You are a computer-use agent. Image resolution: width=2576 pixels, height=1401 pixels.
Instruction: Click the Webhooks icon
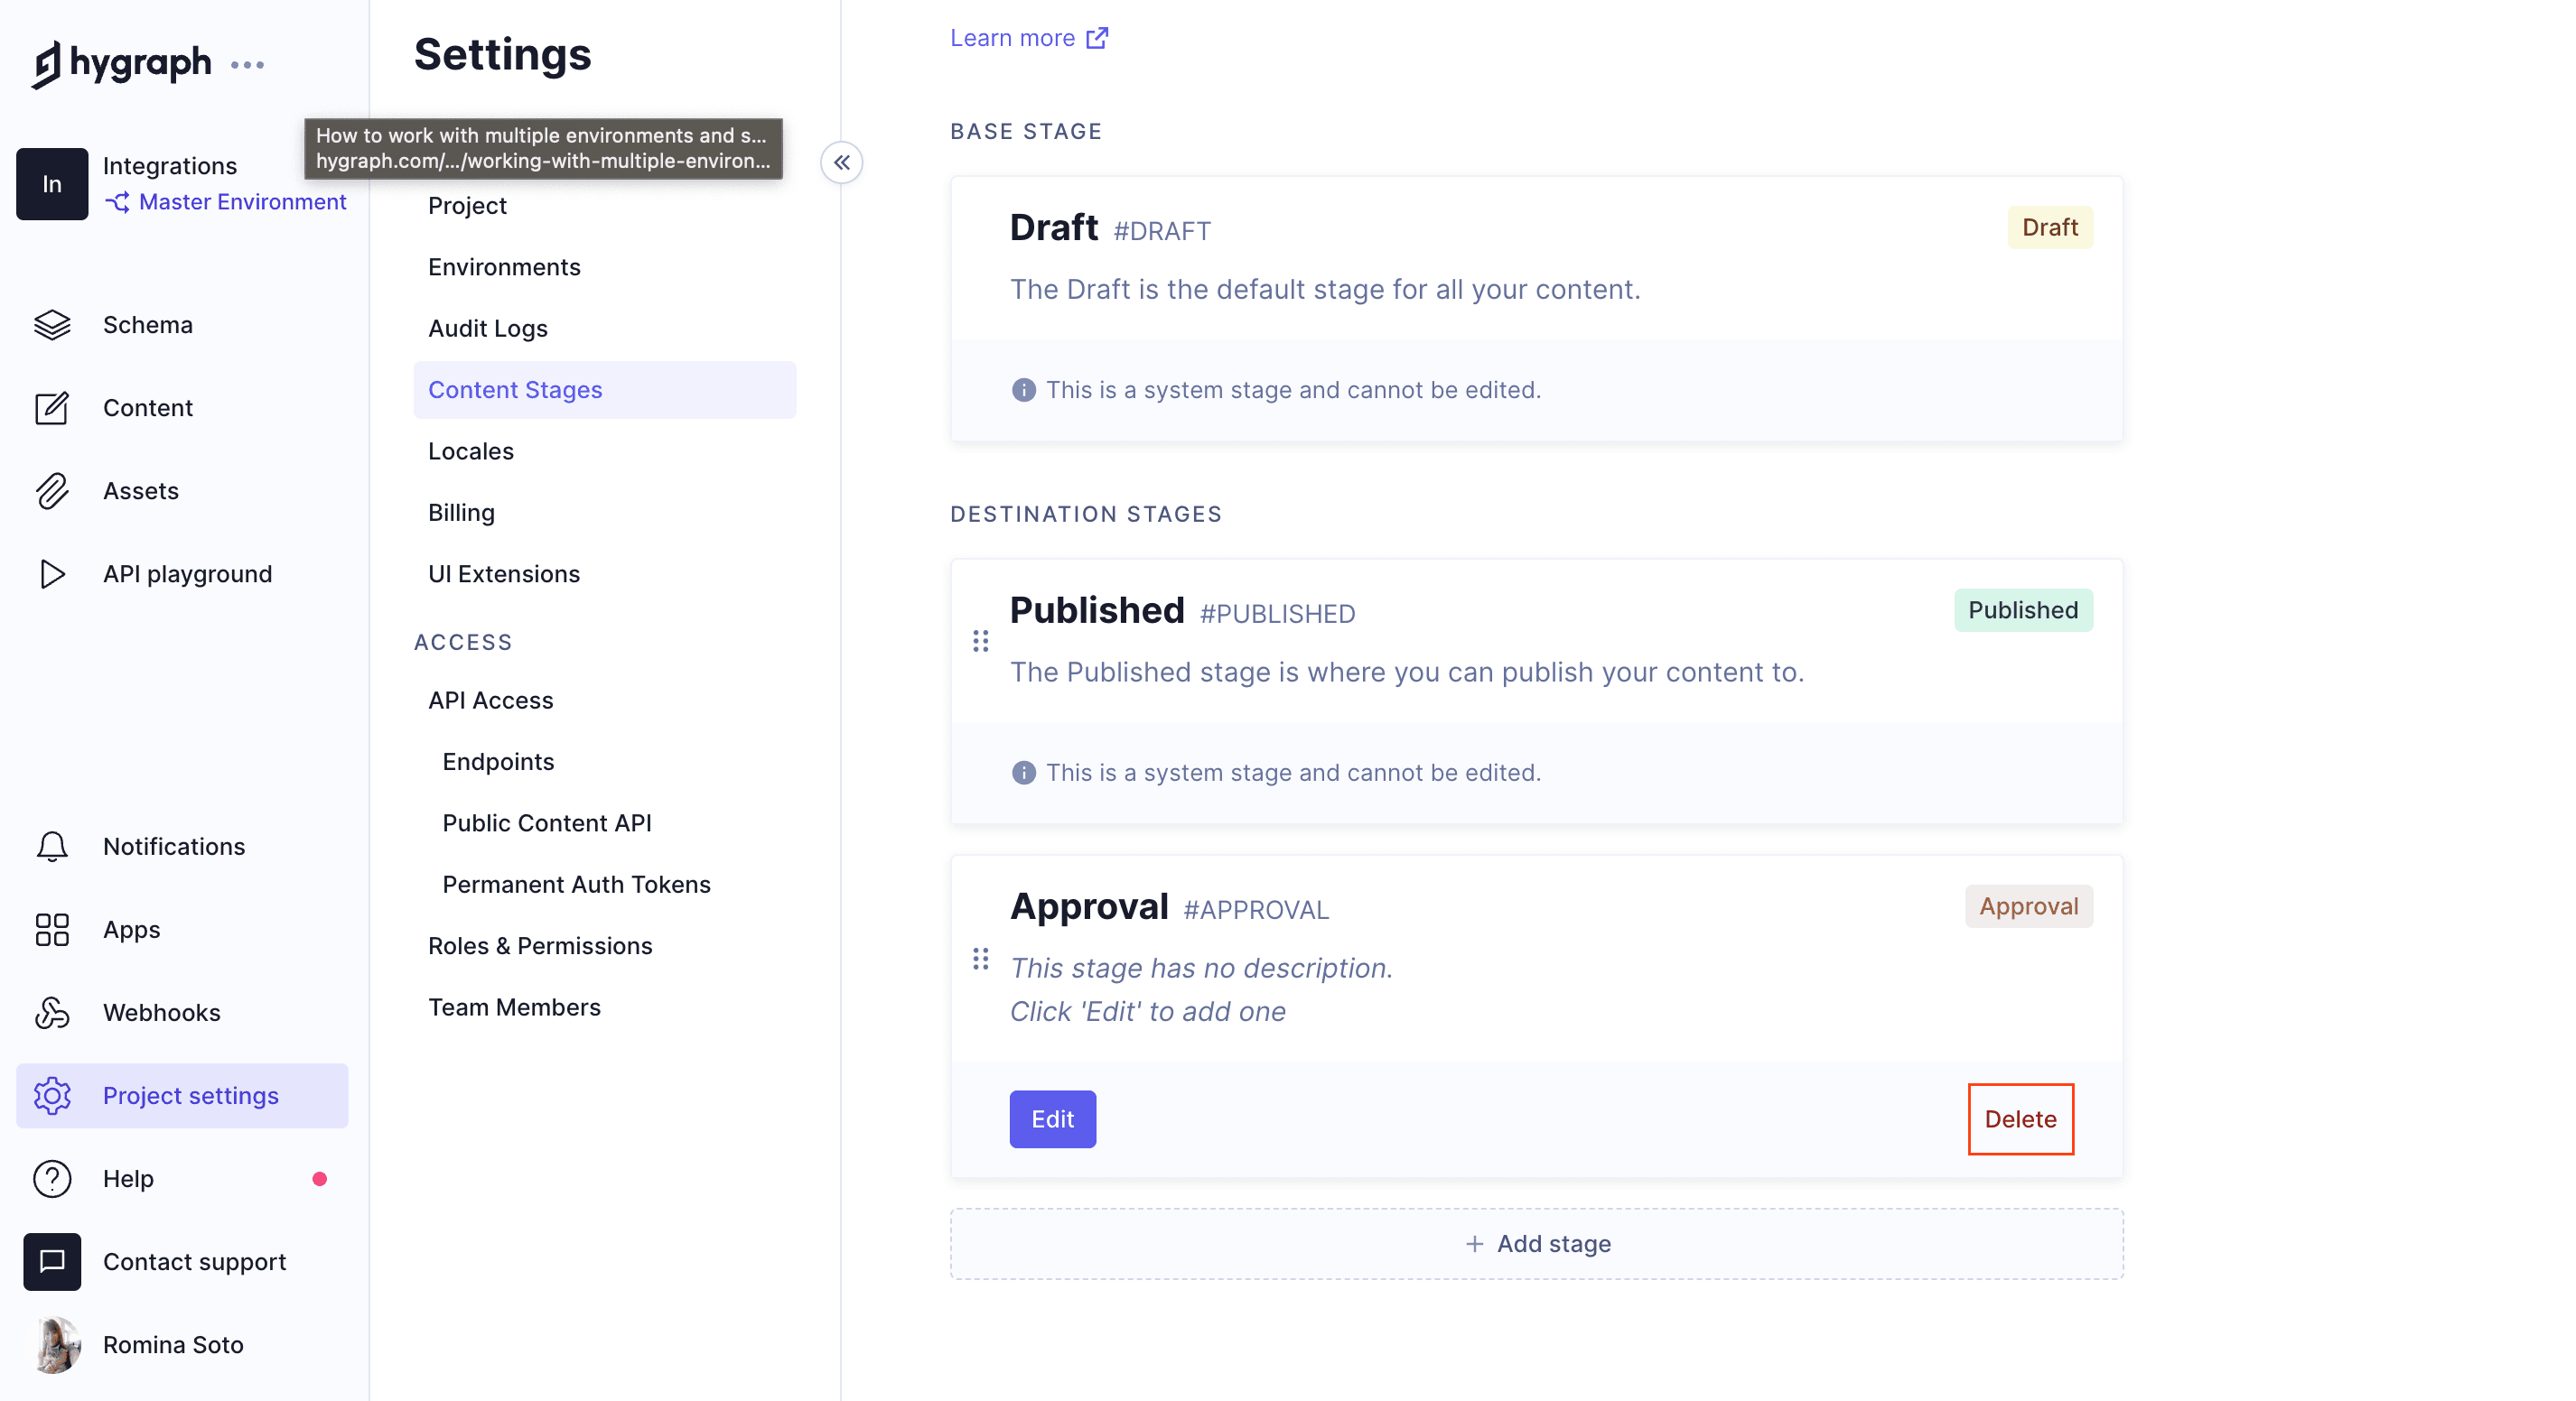click(x=52, y=1012)
